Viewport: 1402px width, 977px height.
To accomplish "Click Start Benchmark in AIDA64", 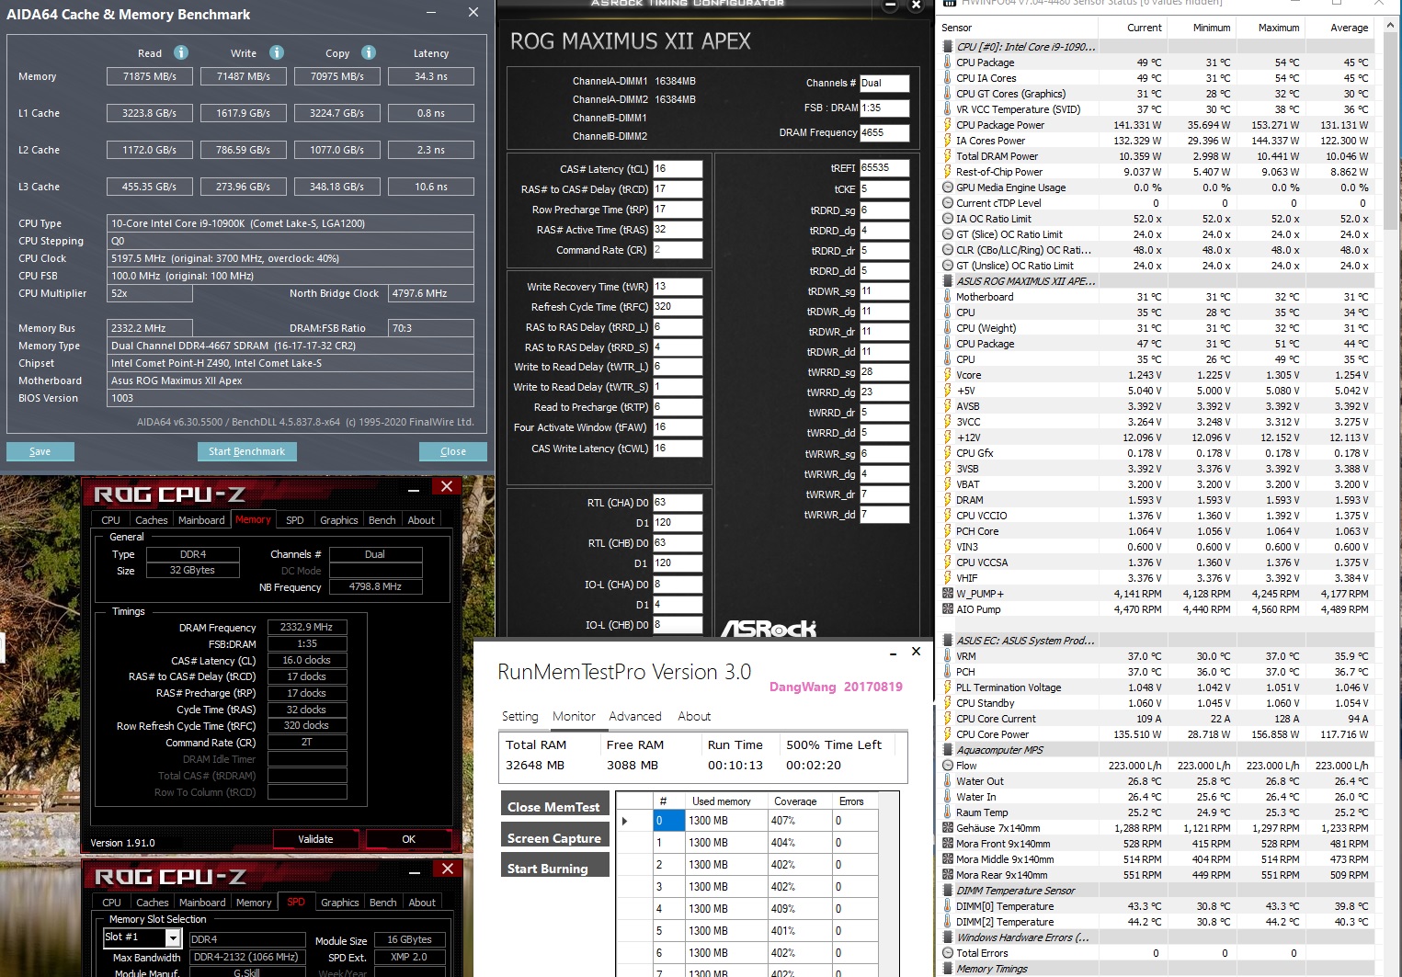I will 247,451.
